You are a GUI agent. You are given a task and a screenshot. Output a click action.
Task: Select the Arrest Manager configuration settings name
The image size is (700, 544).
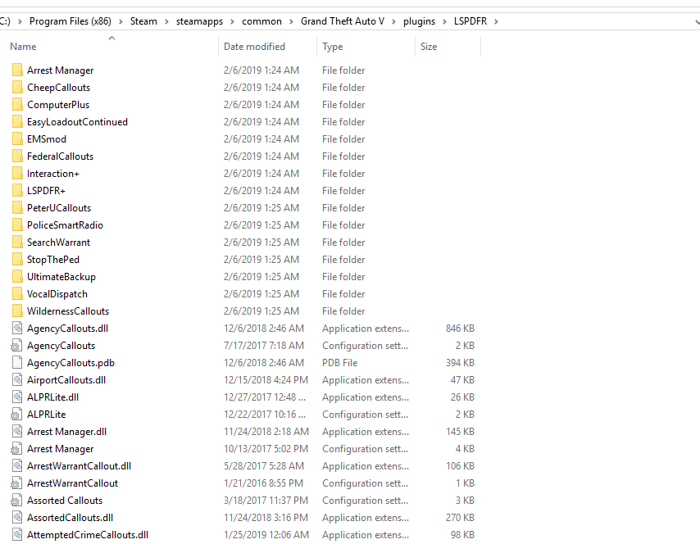click(x=61, y=448)
